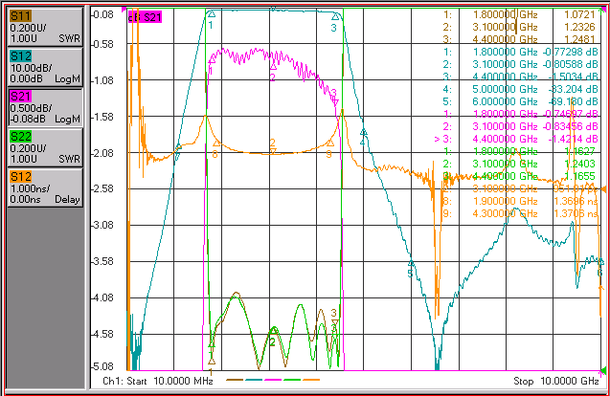Click the Stop 10.0000 GHz frequency label
Viewport: 610px width, 396px height.
[556, 381]
